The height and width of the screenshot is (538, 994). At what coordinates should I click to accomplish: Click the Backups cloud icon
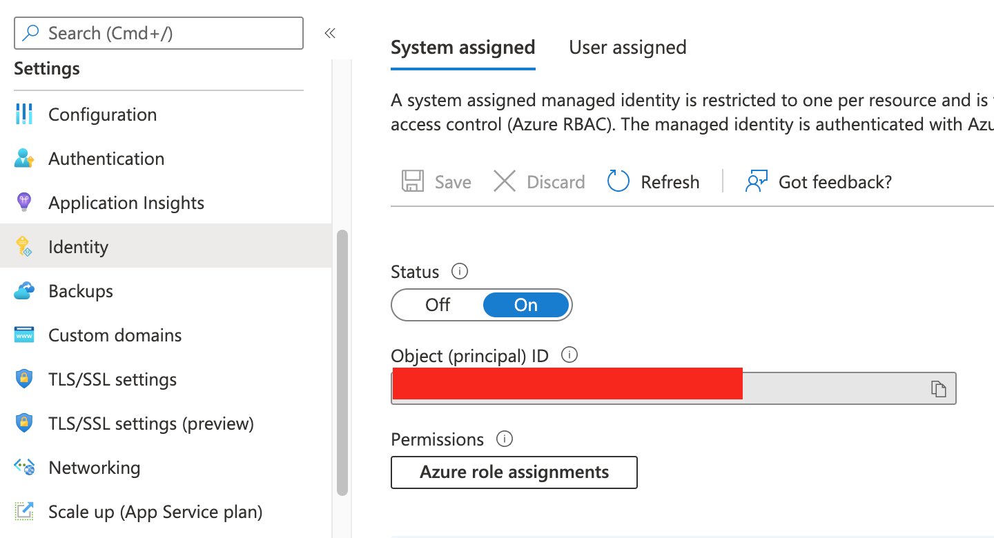pyautogui.click(x=23, y=291)
